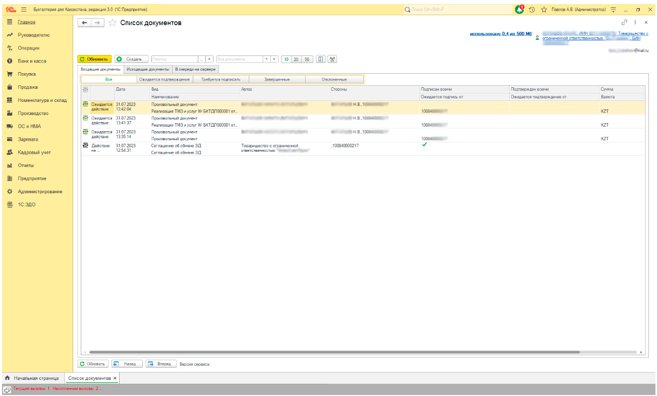657x396 pixels.
Task: Switch to Начальная страница tab
Action: point(32,378)
